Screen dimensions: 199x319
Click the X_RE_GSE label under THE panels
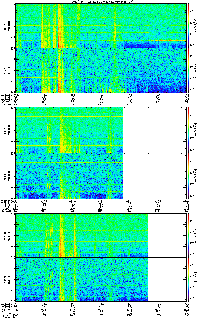click(x=6, y=304)
